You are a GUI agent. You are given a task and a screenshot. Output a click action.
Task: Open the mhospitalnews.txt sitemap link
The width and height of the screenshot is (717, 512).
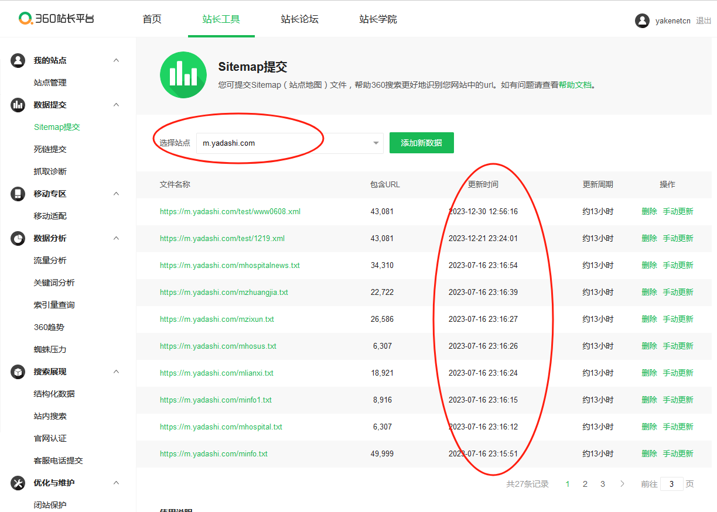pyautogui.click(x=230, y=265)
